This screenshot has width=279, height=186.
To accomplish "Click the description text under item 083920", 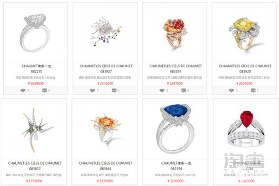I will 244,78.
